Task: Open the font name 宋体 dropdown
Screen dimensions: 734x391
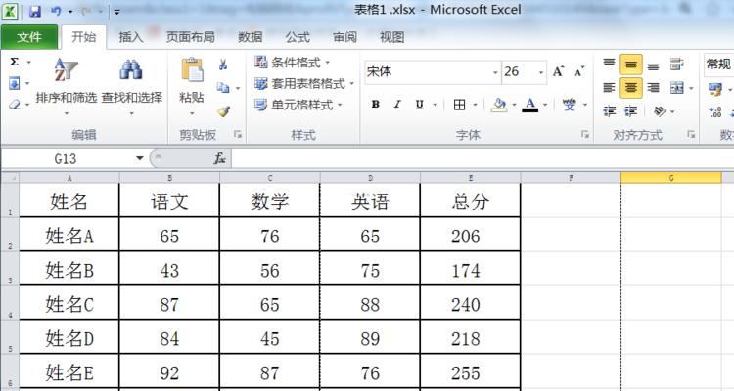Action: tap(495, 72)
